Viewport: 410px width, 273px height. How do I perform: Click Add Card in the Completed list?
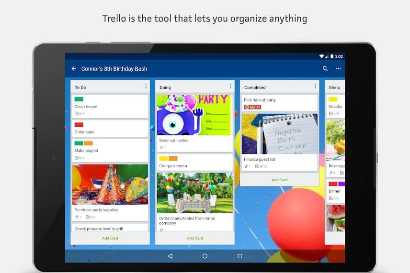pos(280,180)
